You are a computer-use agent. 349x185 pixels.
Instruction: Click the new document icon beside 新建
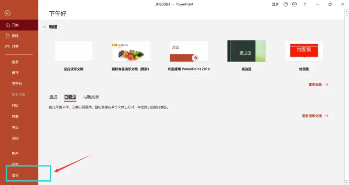tap(7, 36)
